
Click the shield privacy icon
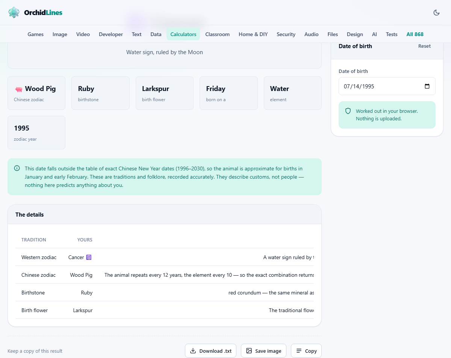click(x=348, y=111)
